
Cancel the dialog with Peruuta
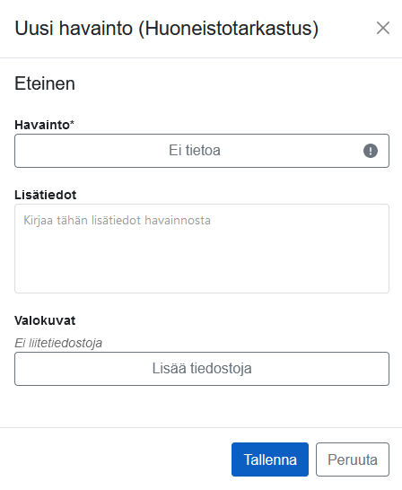coord(353,459)
